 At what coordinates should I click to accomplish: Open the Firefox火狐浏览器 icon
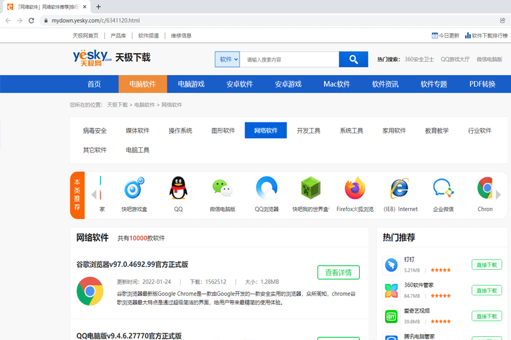point(355,188)
